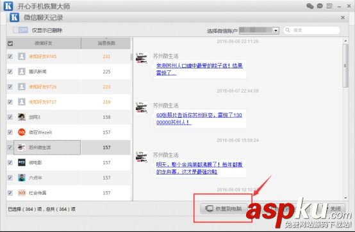
Task: Click the 社会修真 avatar
Action: (22, 192)
